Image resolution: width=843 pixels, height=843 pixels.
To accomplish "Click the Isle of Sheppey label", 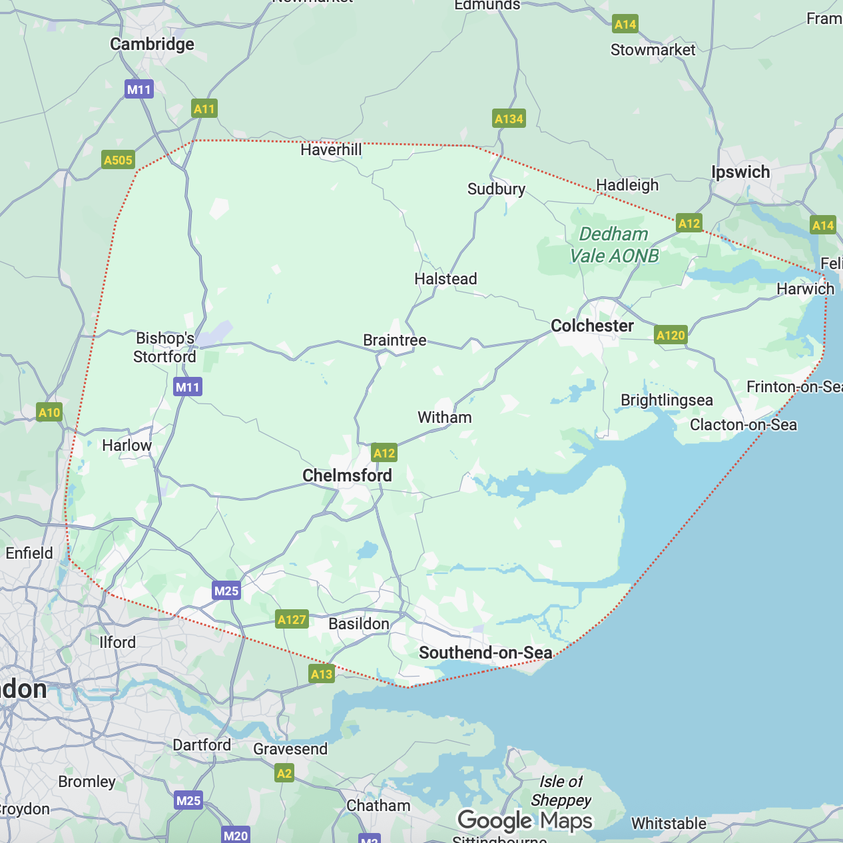I will 561,790.
